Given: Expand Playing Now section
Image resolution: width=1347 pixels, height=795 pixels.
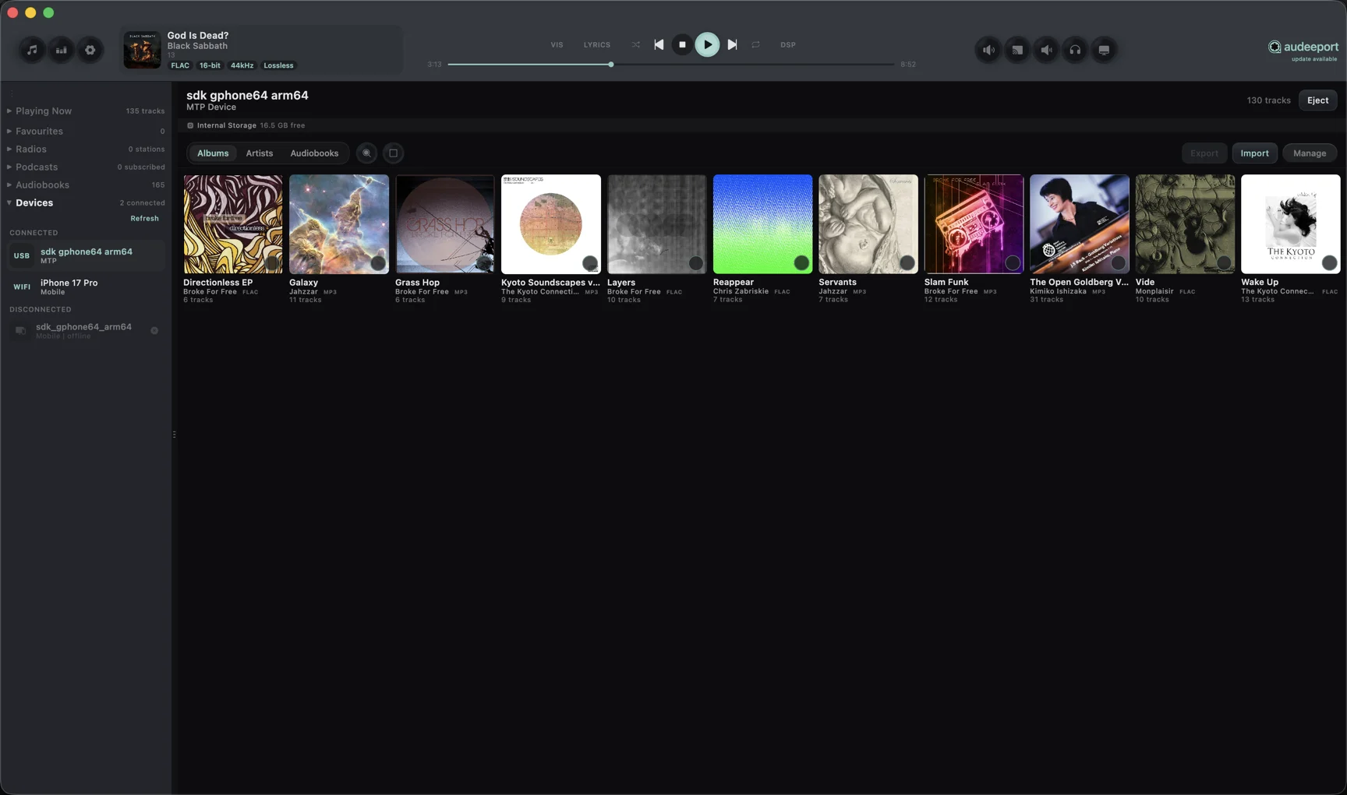Looking at the screenshot, I should click(86, 111).
